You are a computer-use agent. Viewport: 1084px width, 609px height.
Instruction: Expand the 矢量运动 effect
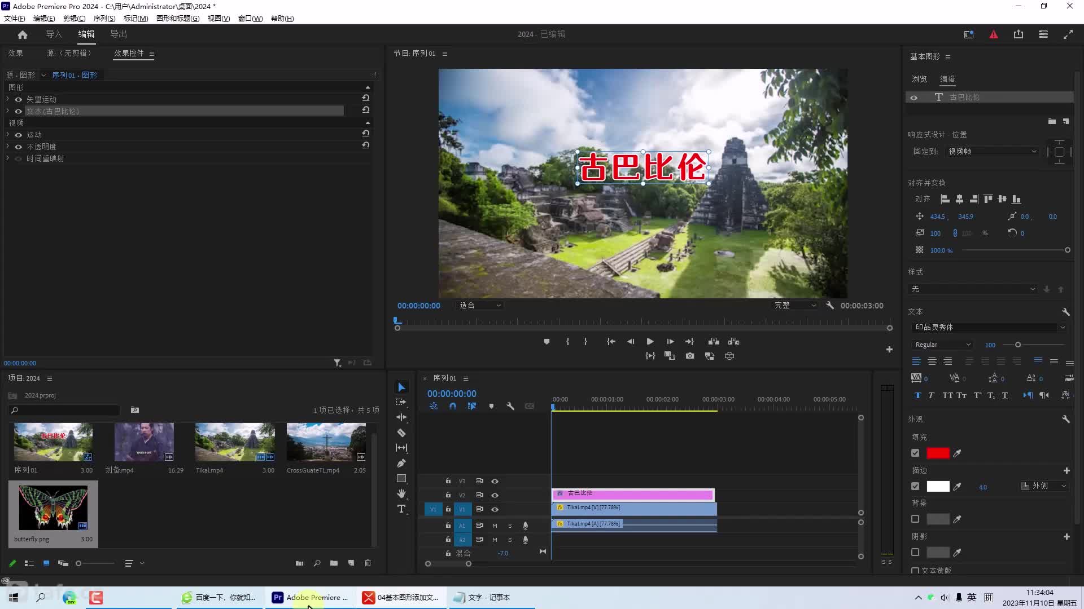pos(8,99)
